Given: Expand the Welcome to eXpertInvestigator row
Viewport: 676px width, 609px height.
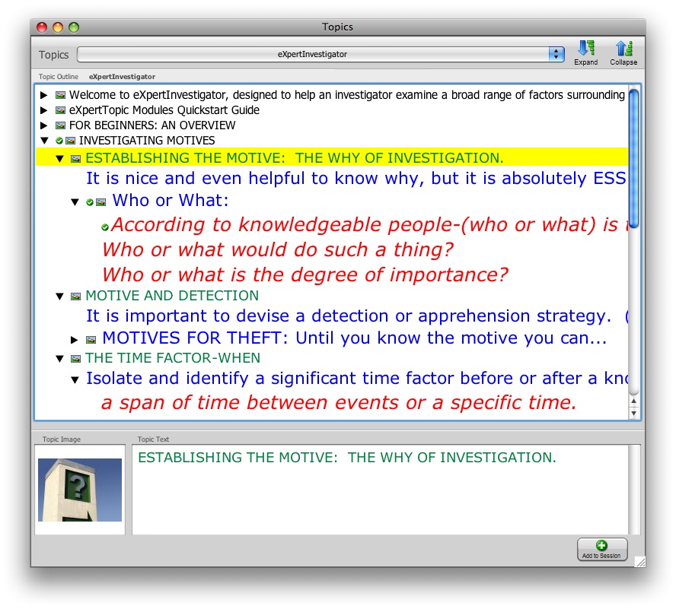Looking at the screenshot, I should tap(43, 95).
